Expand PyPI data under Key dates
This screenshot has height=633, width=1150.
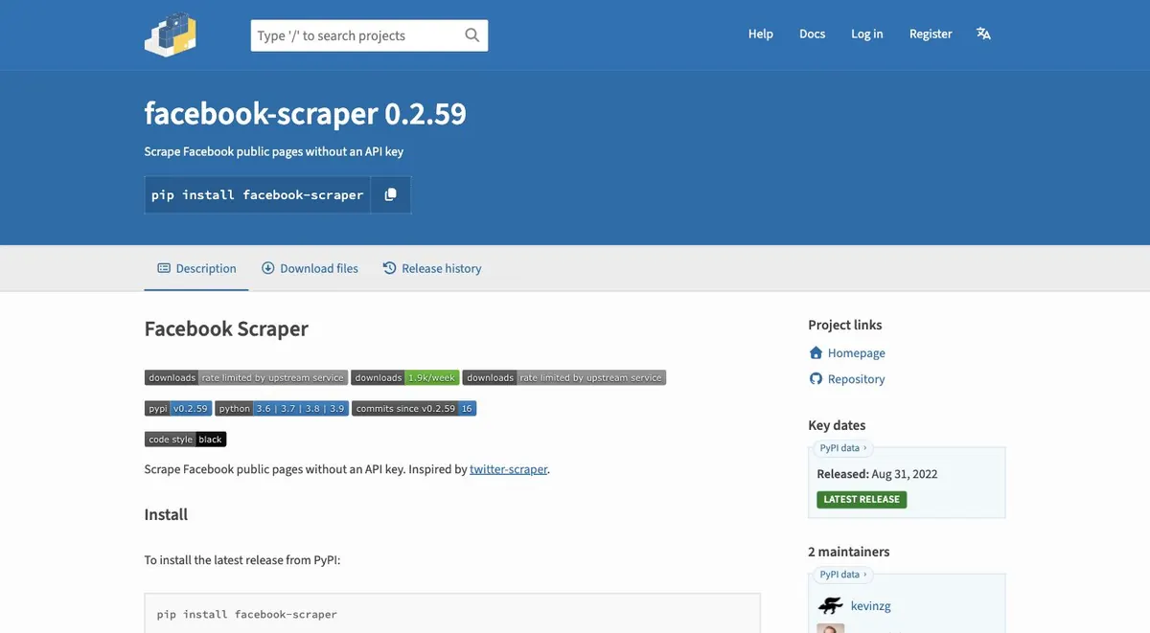point(843,447)
